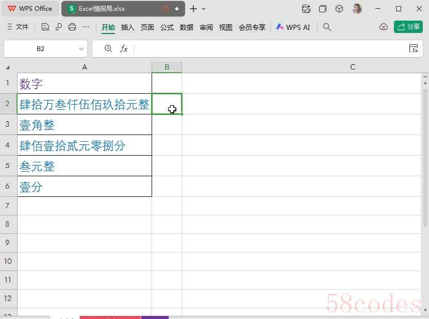429x319 pixels.
Task: Click inside the formula bar input
Action: (268, 48)
